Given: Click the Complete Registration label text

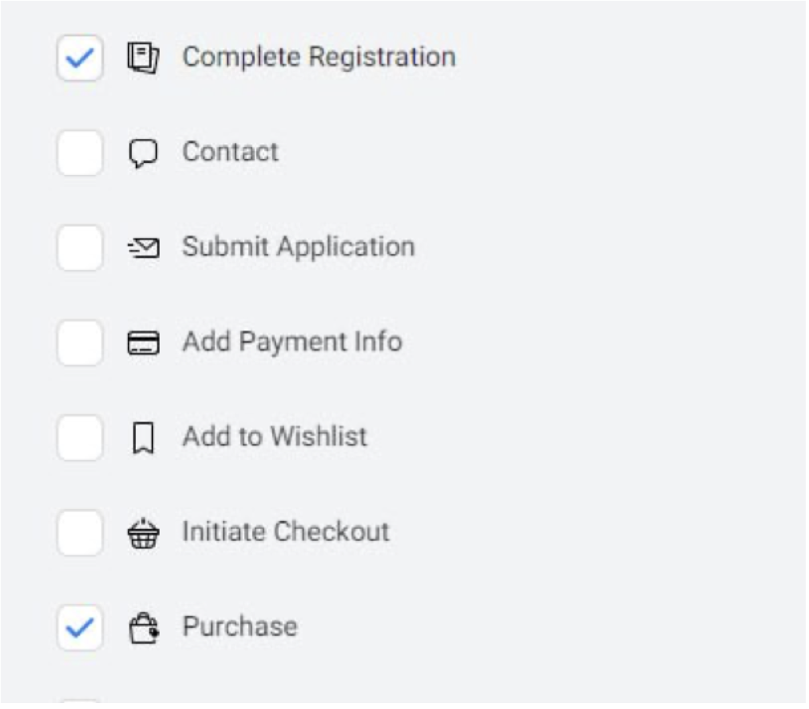Looking at the screenshot, I should (319, 57).
